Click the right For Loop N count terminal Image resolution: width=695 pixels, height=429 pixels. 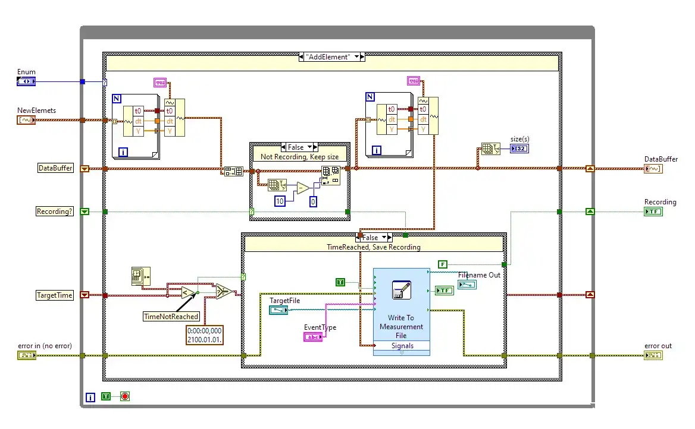pyautogui.click(x=370, y=97)
